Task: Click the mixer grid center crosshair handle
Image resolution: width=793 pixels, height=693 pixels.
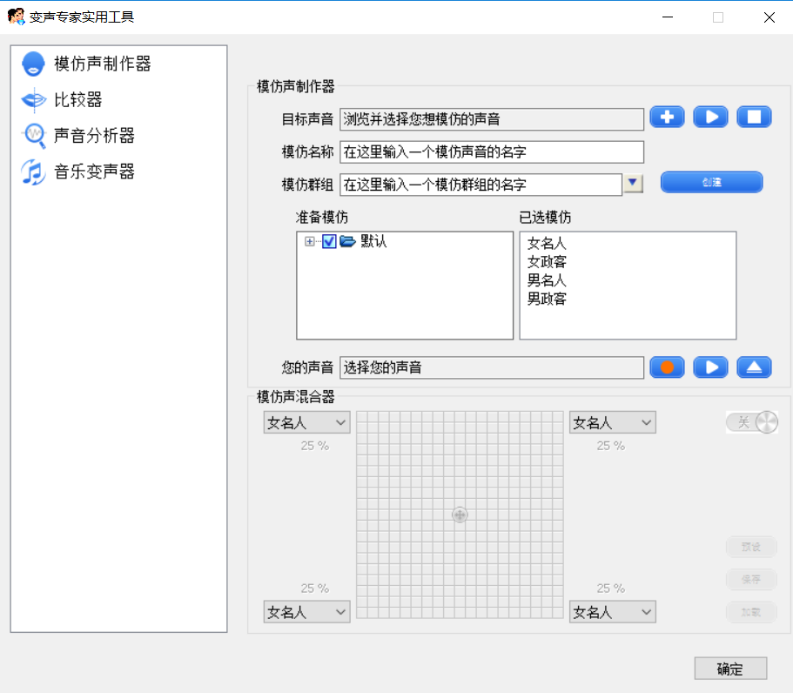Action: coord(460,515)
